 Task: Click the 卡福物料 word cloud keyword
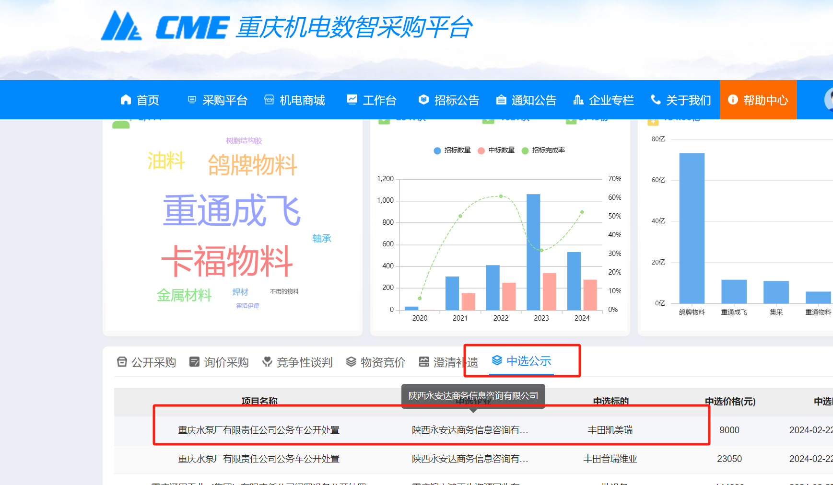(227, 261)
